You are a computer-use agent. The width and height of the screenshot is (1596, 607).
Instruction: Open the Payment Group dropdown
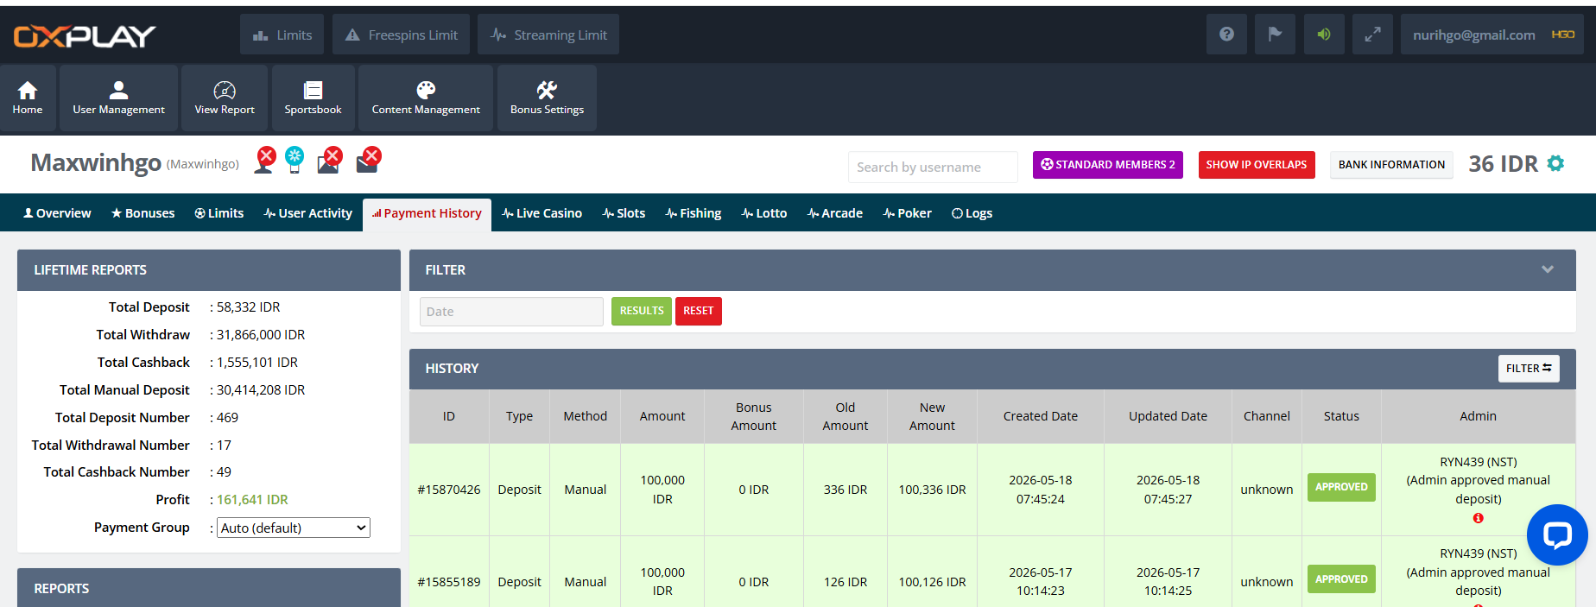tap(294, 528)
